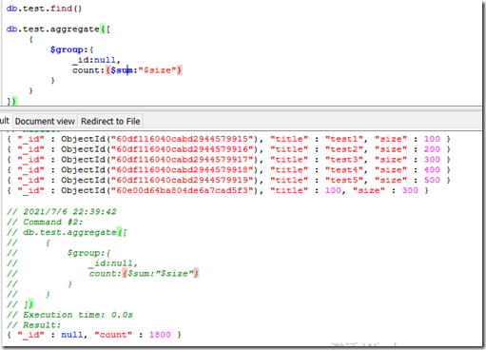Click the count result value 1800
This screenshot has width=486, height=350.
(x=160, y=335)
